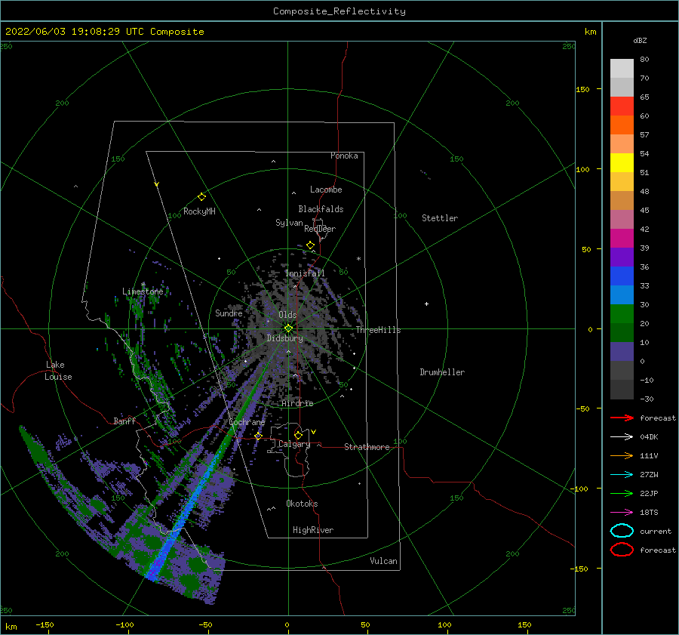The image size is (679, 635).
Task: Click the Didsbury label
Action: (x=284, y=338)
